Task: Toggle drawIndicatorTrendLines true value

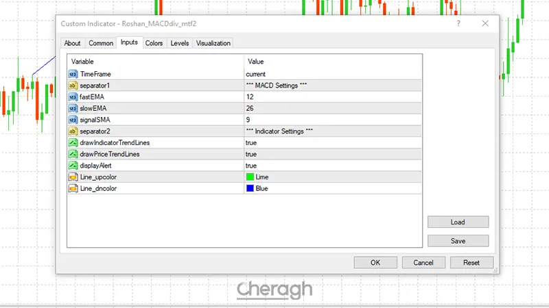Action: 251,142
